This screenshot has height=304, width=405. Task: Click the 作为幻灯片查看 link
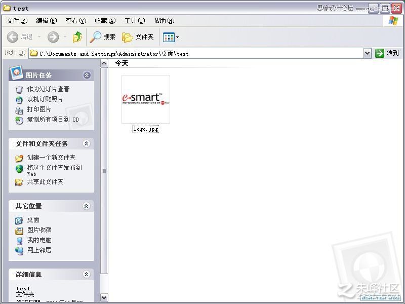pos(48,89)
